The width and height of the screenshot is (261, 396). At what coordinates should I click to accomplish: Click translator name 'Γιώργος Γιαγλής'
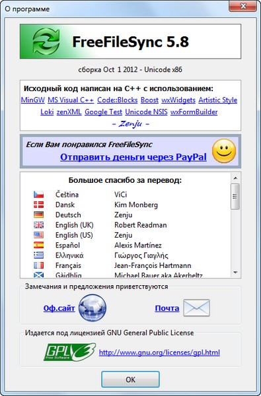click(x=141, y=255)
